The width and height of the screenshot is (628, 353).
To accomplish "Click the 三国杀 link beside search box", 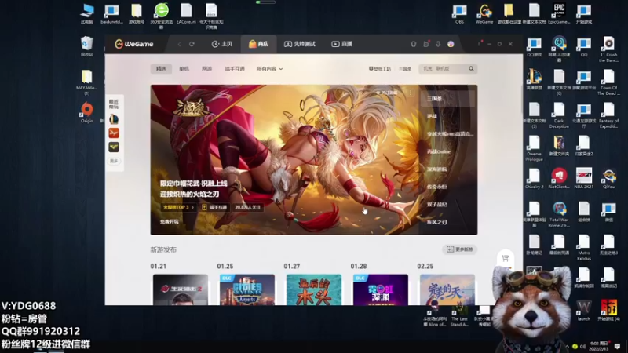I will click(x=405, y=69).
